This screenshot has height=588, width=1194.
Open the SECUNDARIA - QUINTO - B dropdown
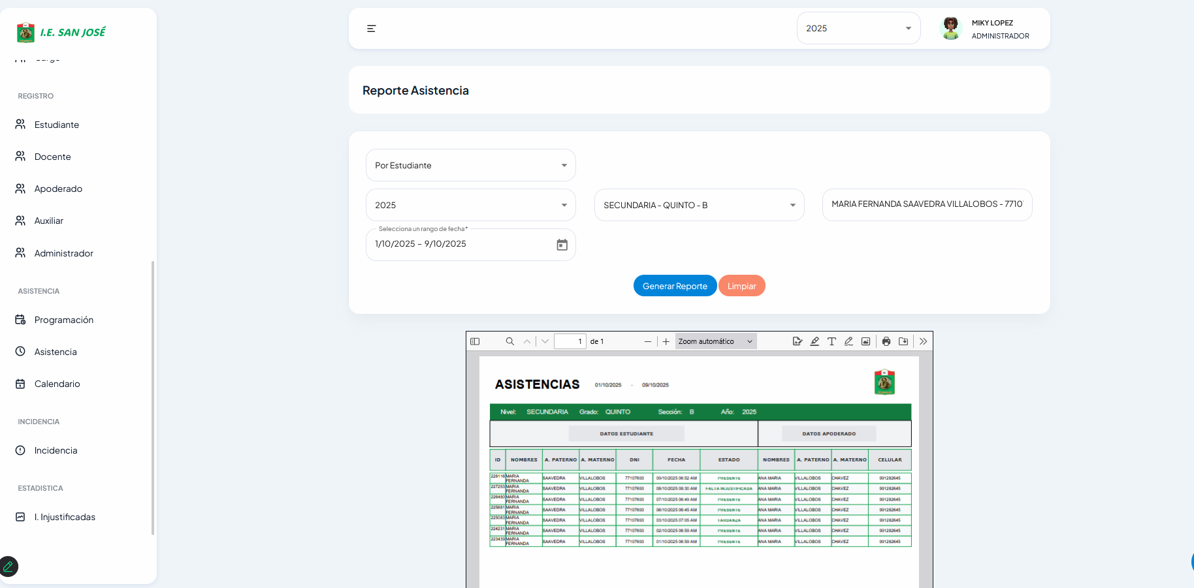click(699, 205)
